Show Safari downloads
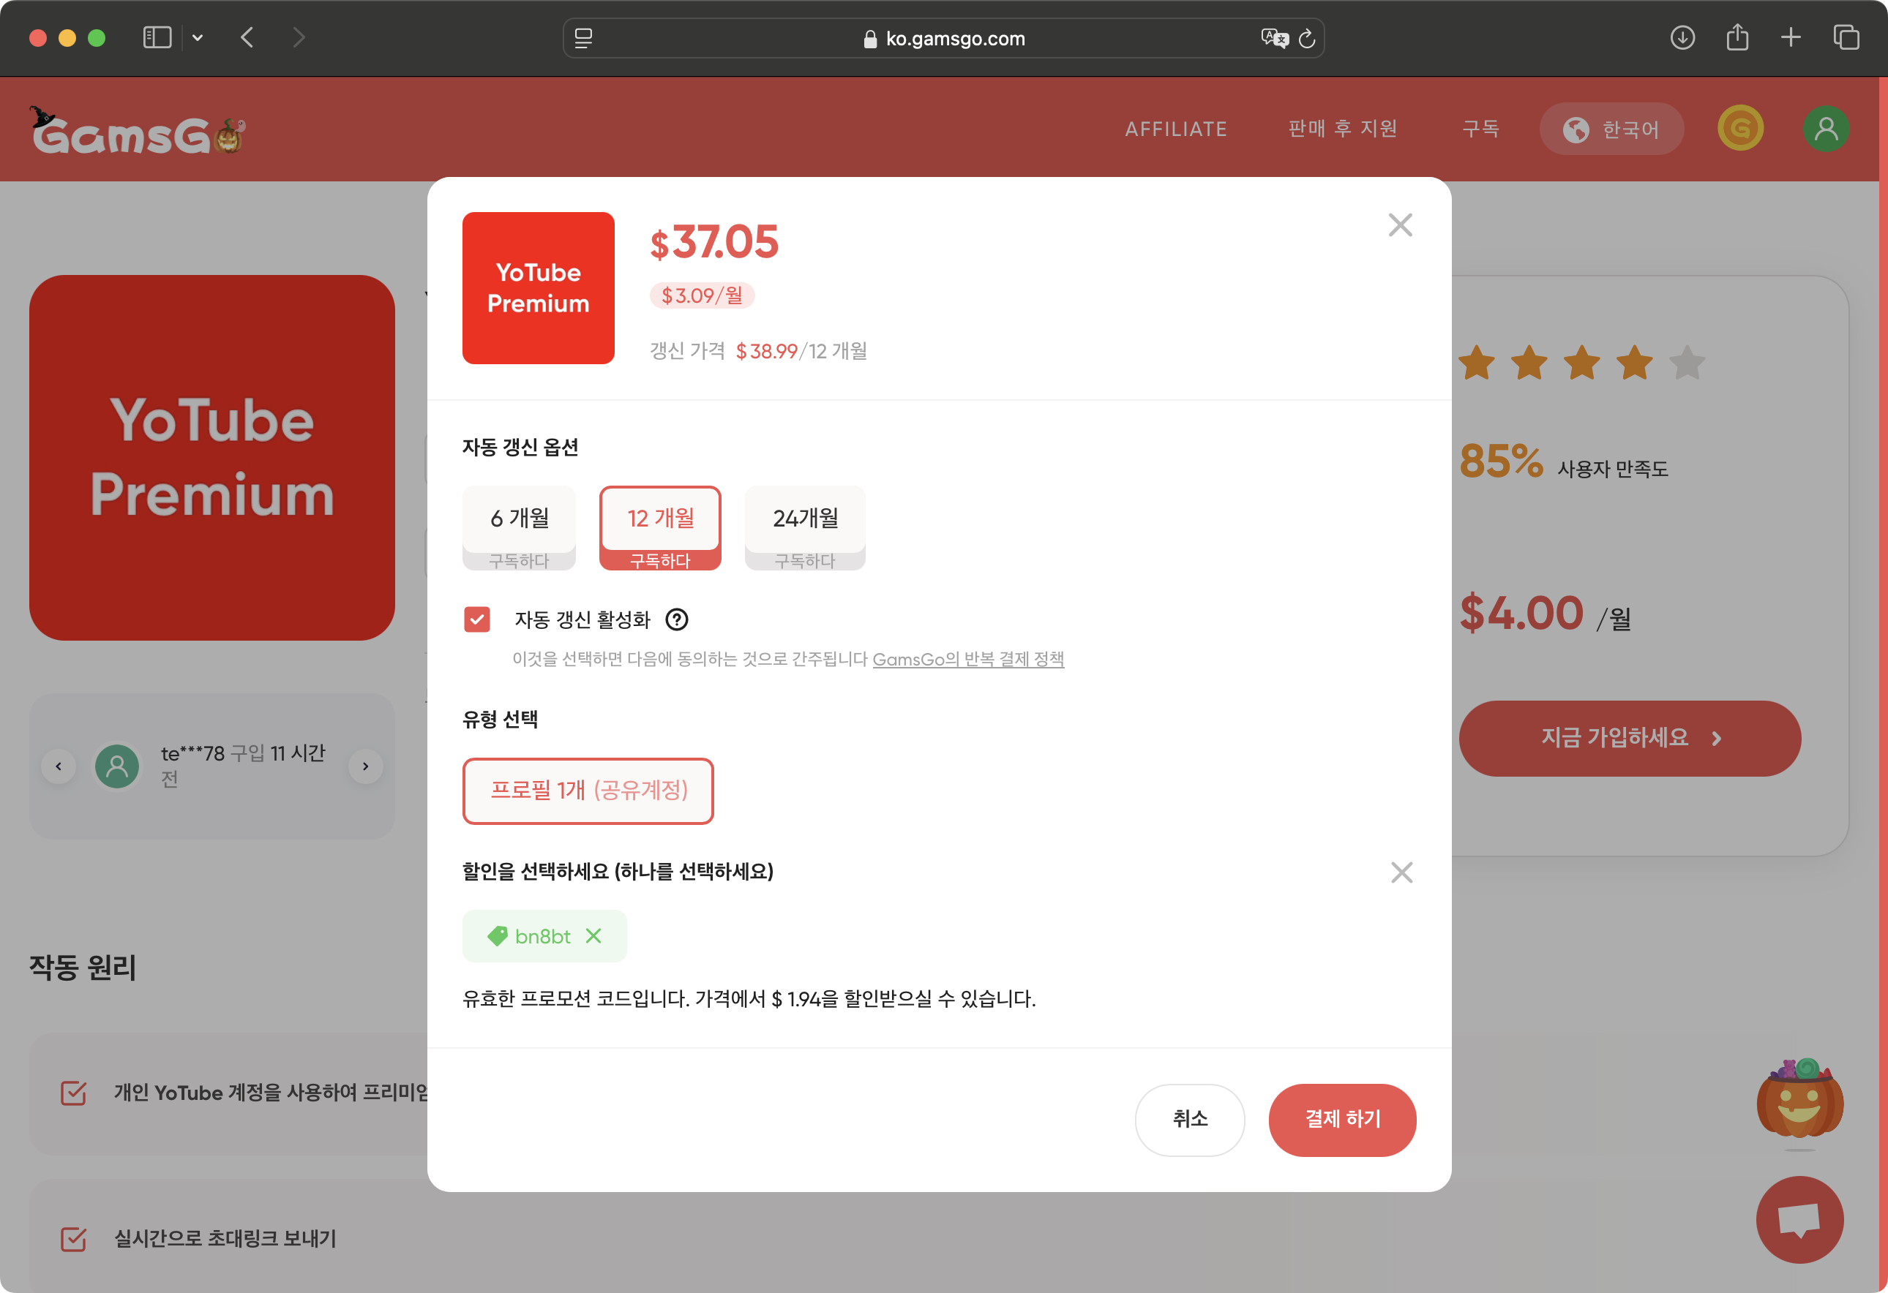This screenshot has width=1888, height=1293. pyautogui.click(x=1682, y=38)
